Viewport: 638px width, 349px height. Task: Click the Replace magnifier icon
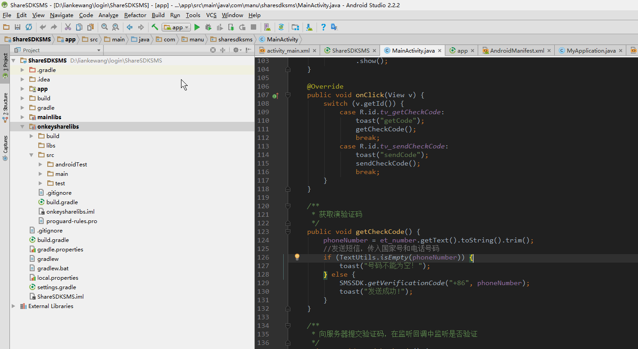tap(116, 27)
